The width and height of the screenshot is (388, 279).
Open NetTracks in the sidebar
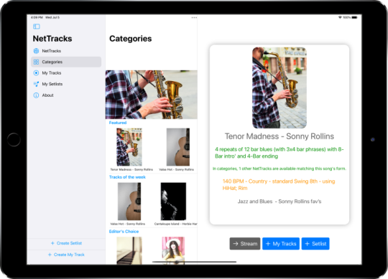point(66,51)
